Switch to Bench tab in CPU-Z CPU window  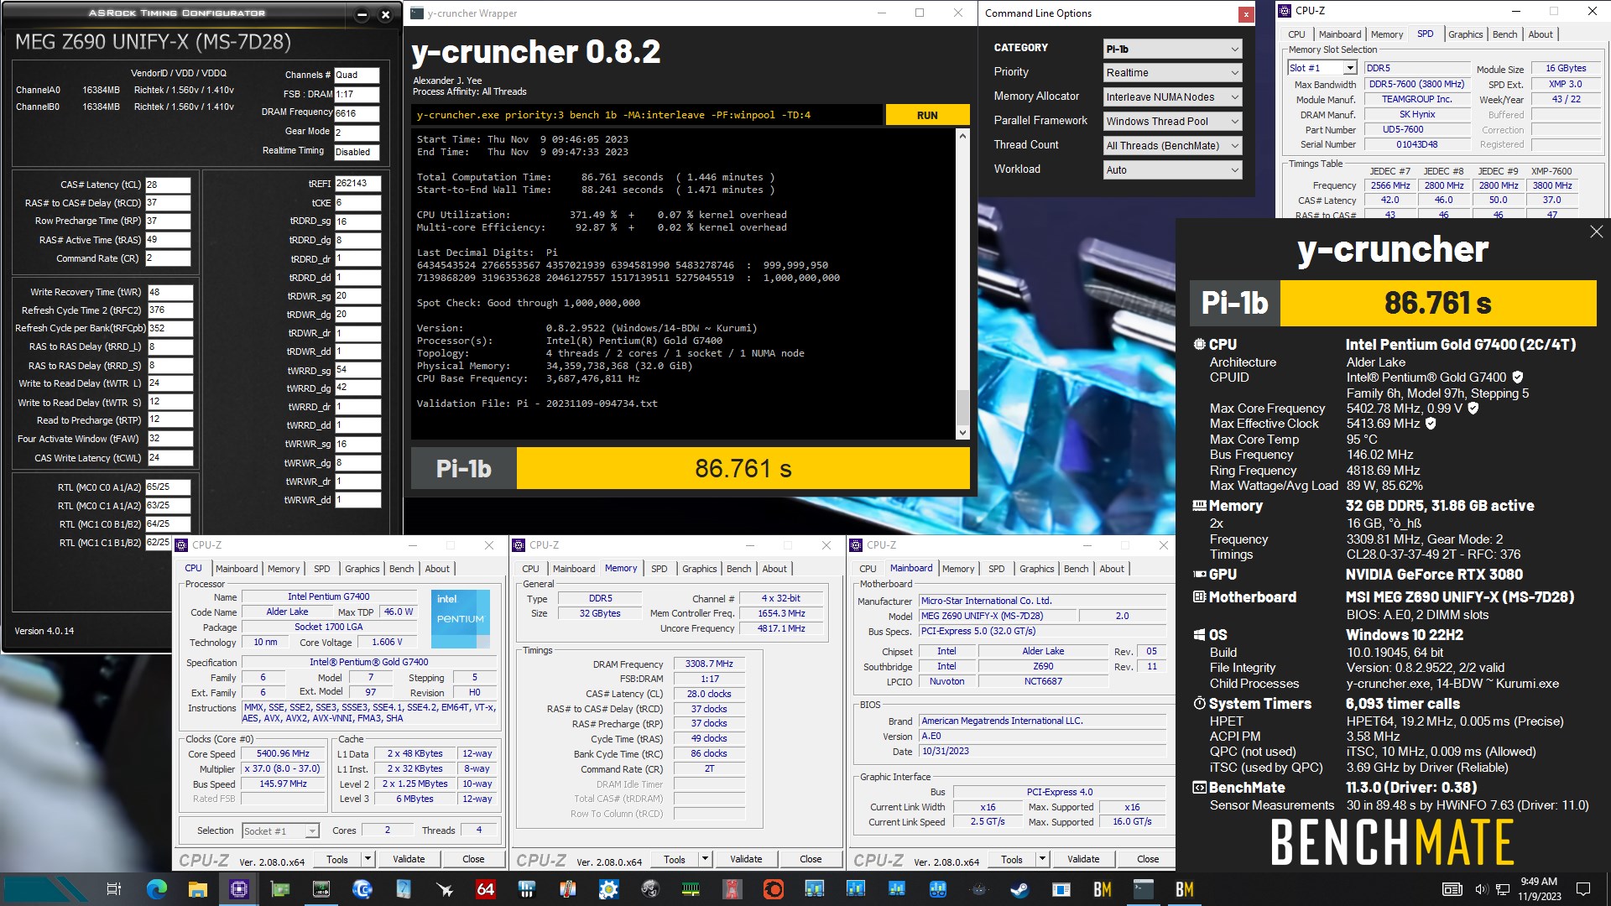401,569
